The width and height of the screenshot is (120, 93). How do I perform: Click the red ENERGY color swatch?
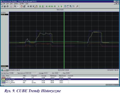(x=3, y=78)
